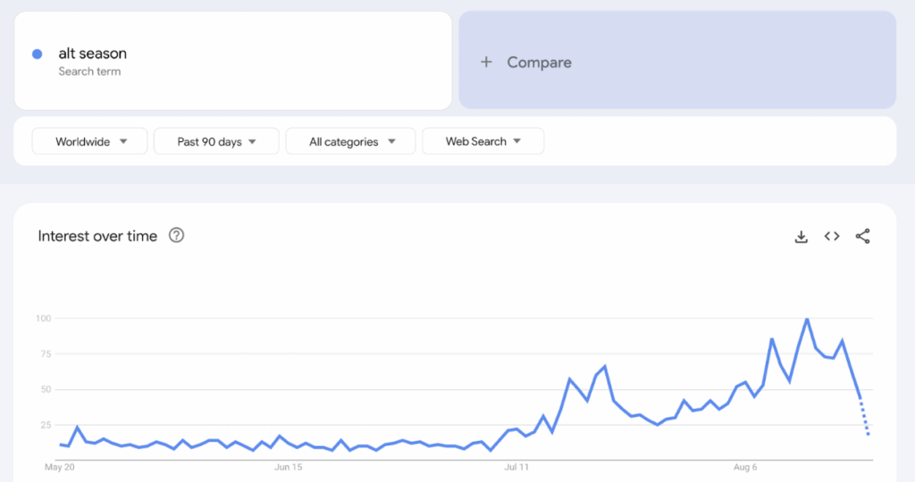
Task: Click the dotted partial-data line segment
Action: tap(864, 418)
